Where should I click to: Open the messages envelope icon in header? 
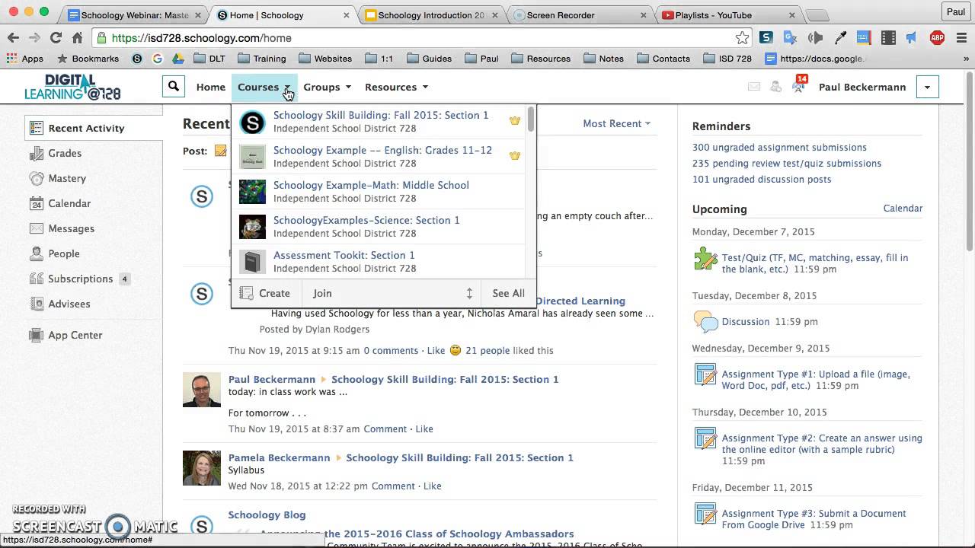754,87
